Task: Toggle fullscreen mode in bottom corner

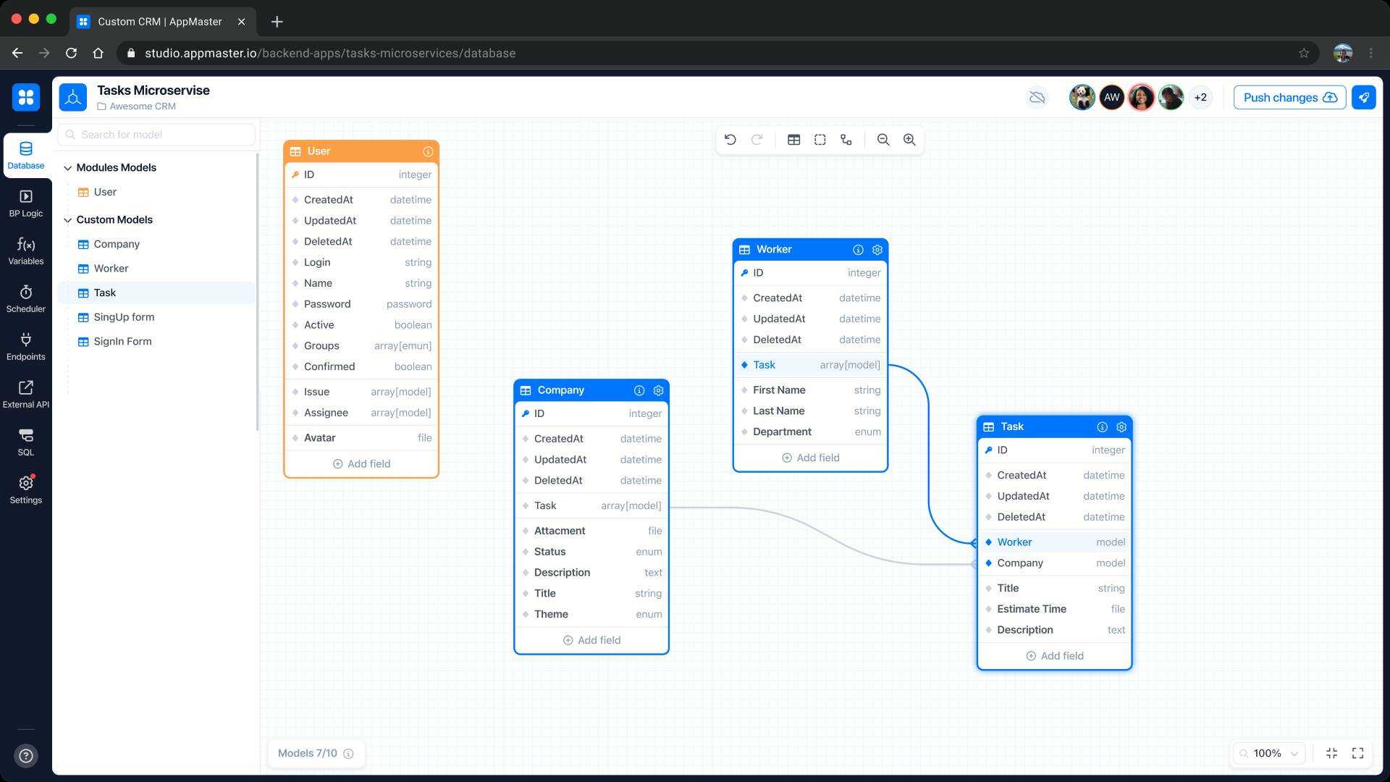Action: click(1358, 754)
